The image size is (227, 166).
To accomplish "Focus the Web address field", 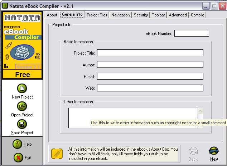I will pyautogui.click(x=150, y=88).
